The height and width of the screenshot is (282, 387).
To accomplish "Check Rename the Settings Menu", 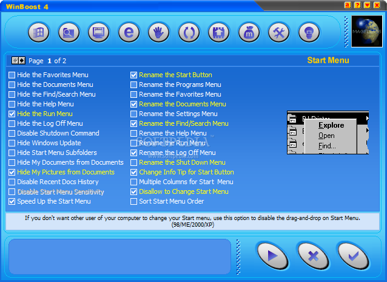I will click(x=133, y=114).
